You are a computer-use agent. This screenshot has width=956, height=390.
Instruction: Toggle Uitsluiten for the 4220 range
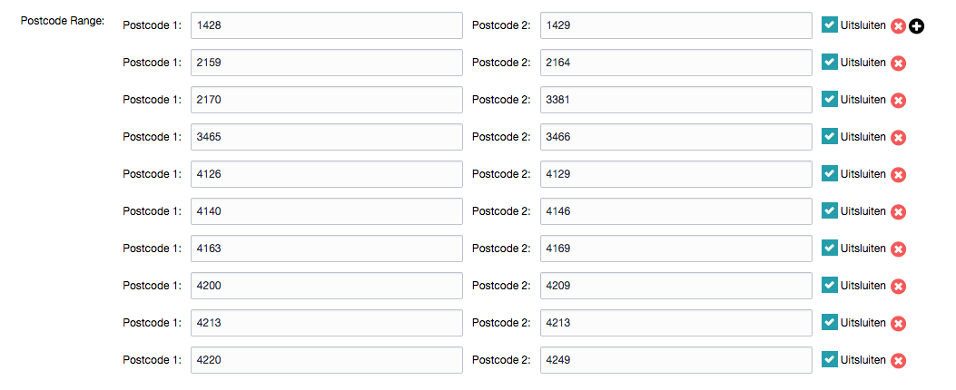(x=829, y=359)
